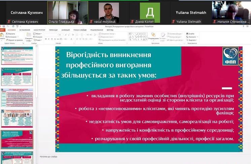The image size is (251, 164).
Task: Click the Вирізати (Cut) scissors command
Action: click(x=10, y=34)
